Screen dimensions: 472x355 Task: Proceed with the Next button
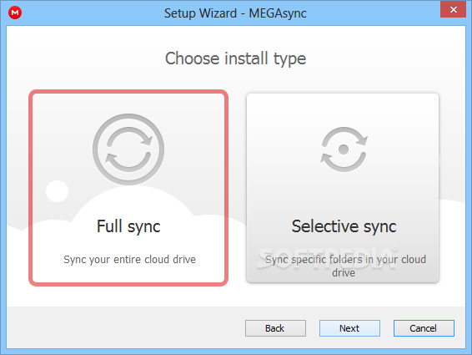point(349,328)
